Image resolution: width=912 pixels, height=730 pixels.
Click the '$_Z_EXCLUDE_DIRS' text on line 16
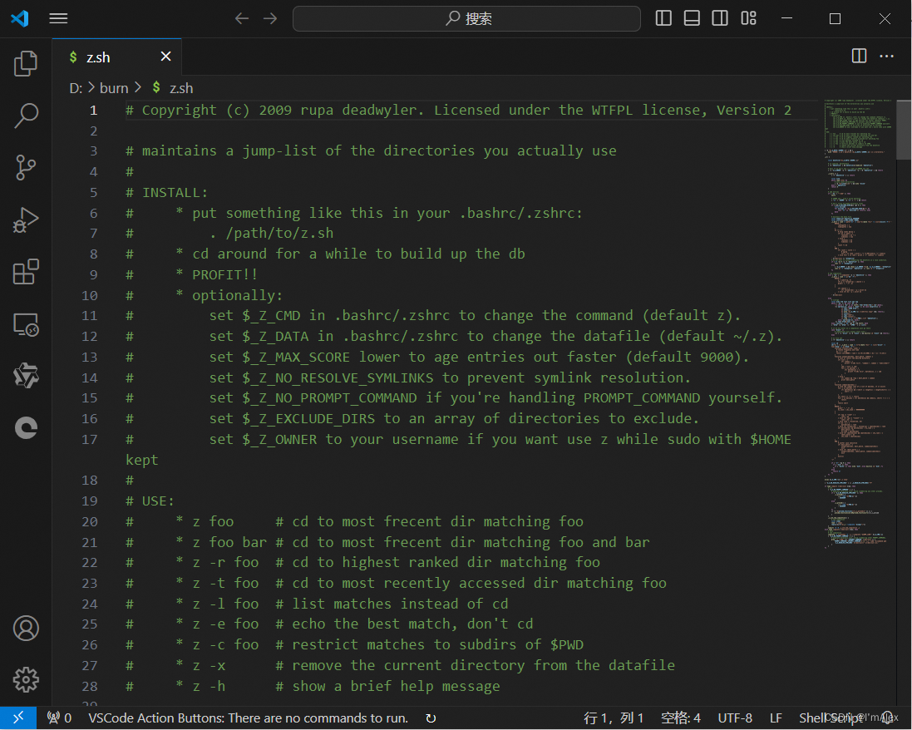click(x=308, y=419)
